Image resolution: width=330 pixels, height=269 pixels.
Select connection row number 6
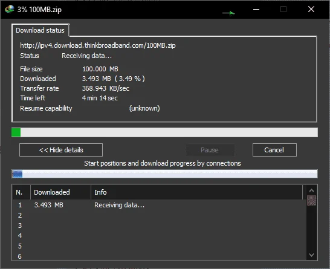tap(159, 256)
